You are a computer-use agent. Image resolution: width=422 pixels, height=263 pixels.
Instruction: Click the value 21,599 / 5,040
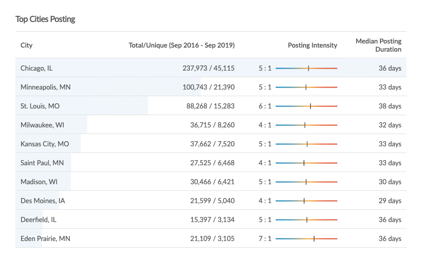(x=213, y=201)
